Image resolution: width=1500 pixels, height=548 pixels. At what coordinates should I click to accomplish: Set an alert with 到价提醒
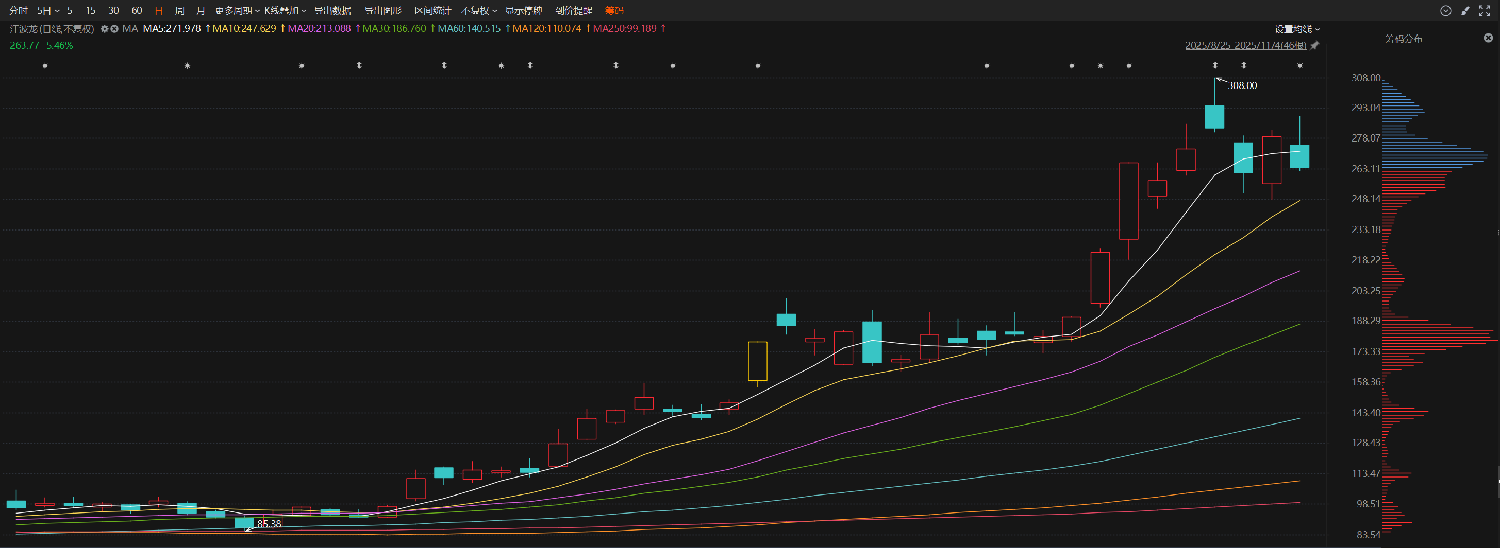[574, 10]
